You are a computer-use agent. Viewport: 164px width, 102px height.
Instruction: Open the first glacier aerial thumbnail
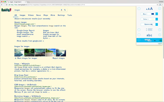[19, 53]
